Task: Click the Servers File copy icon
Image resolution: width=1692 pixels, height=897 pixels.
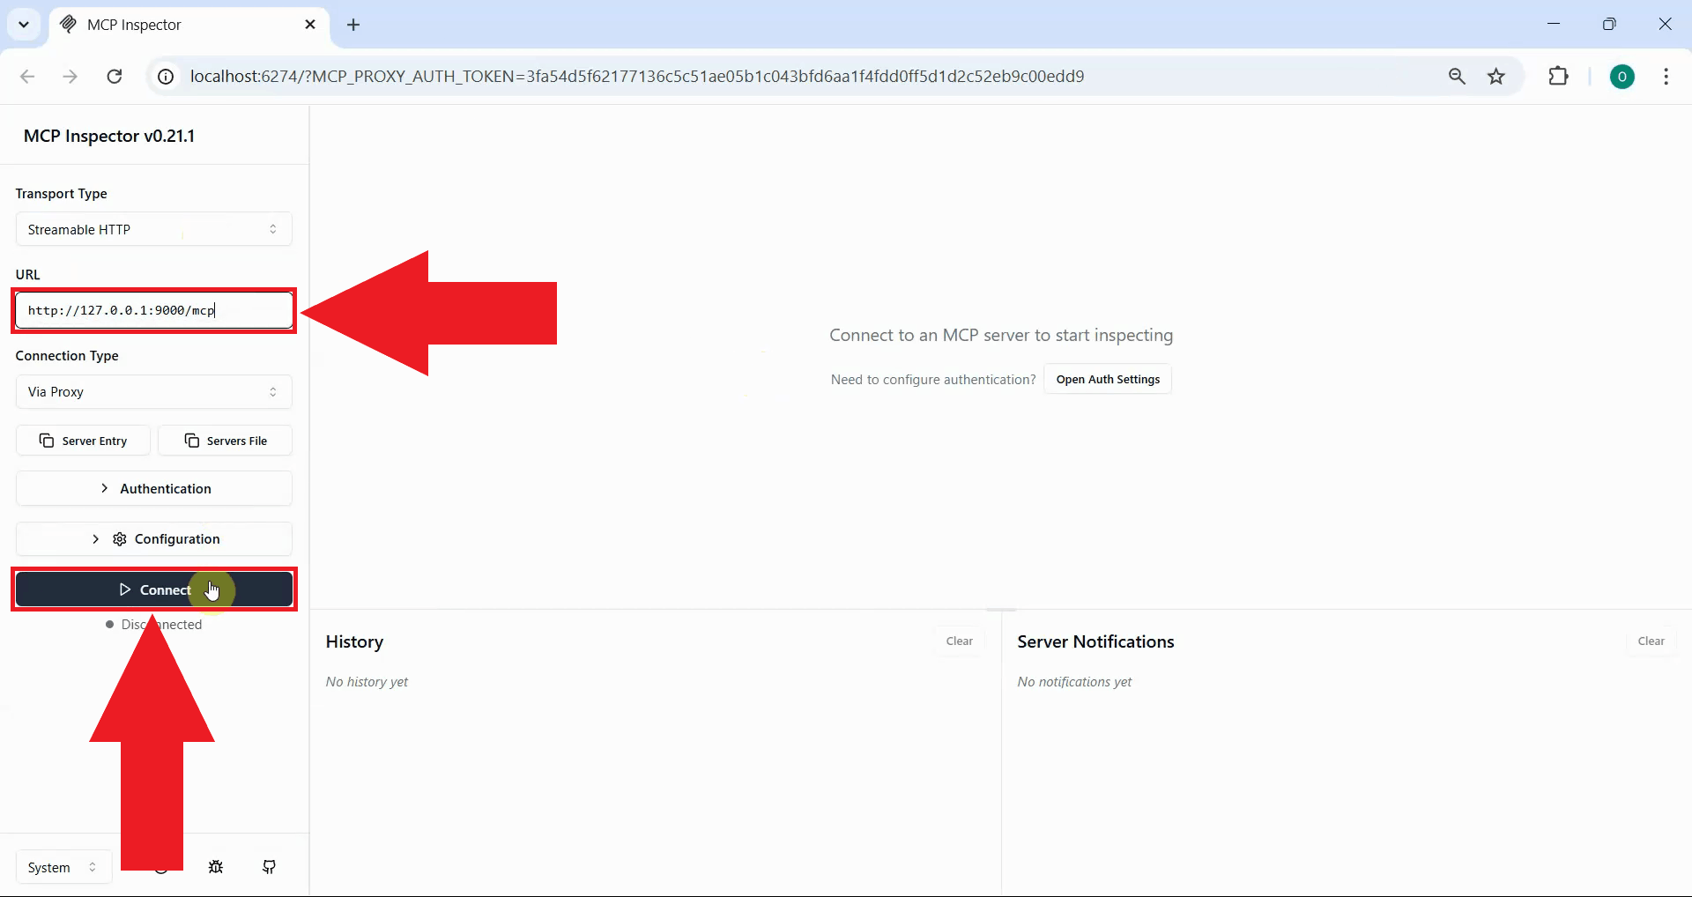Action: pos(190,441)
